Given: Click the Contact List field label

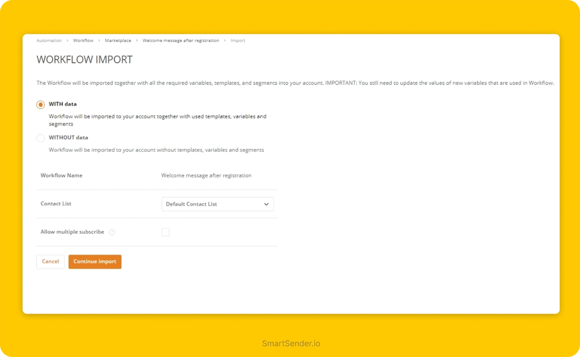Looking at the screenshot, I should (x=56, y=204).
